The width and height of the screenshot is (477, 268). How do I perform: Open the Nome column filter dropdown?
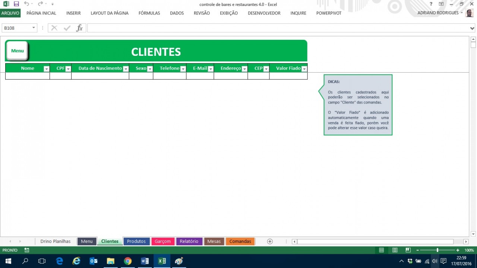click(46, 69)
